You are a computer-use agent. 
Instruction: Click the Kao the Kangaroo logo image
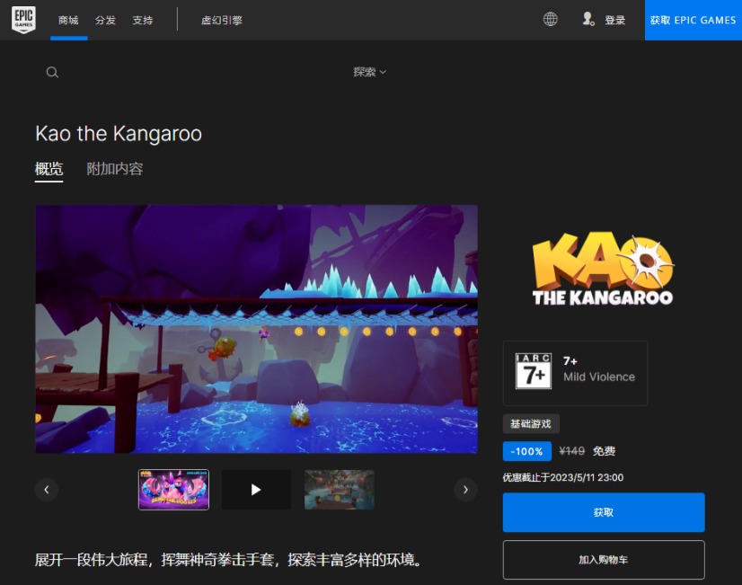[604, 269]
